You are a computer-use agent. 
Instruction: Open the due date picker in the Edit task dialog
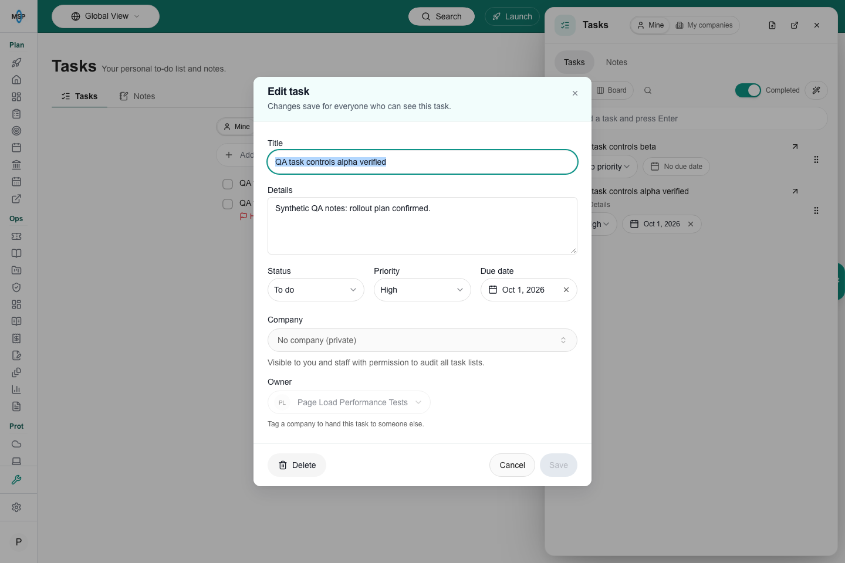pos(522,290)
